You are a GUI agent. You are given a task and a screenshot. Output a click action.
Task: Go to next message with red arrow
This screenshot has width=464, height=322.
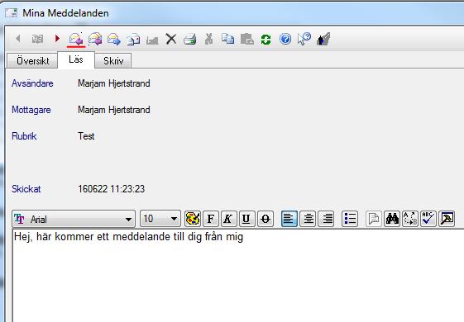point(57,39)
